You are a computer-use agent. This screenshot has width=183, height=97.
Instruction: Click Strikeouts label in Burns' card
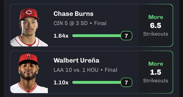[156, 34]
